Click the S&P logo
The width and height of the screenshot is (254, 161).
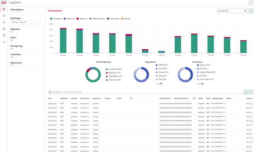[4, 3]
